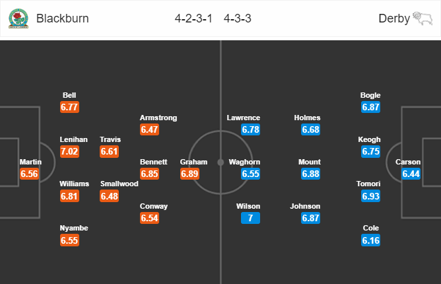Screen dimensions: 441x284
Task: Click goalkeeper Martin's 6.56 rating
Action: coord(29,174)
